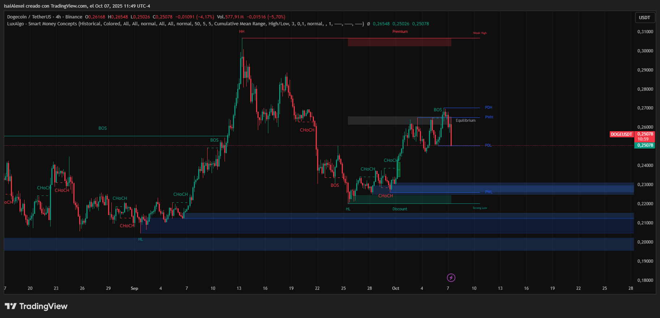Click the Weak High label
Image resolution: width=660 pixels, height=318 pixels.
480,33
